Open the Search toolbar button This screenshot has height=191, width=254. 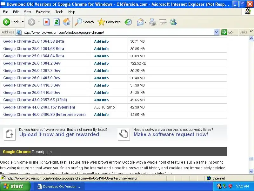84,22
